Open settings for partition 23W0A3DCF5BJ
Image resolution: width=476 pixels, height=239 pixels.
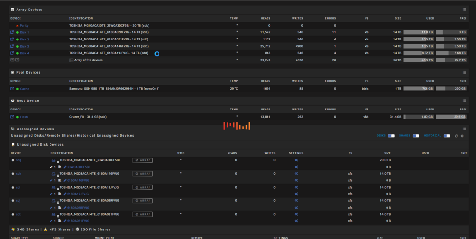296,167
